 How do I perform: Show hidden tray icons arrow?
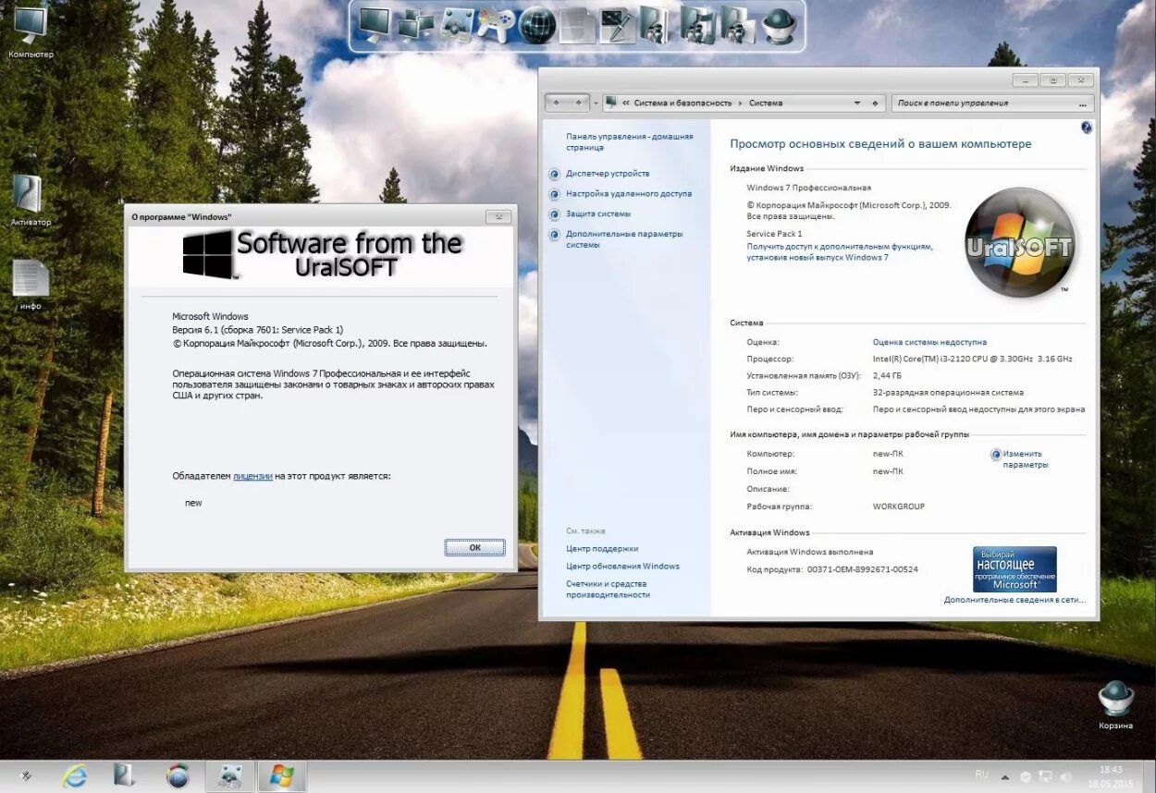point(1007,776)
